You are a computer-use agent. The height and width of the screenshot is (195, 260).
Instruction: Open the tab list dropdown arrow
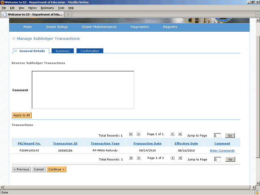coord(258,15)
